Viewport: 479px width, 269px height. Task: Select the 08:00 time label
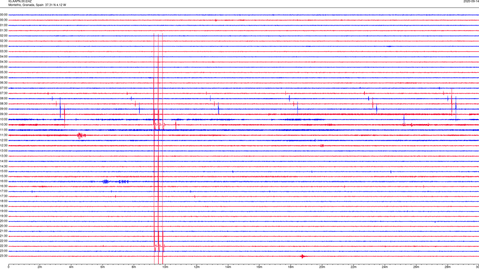point(3,99)
